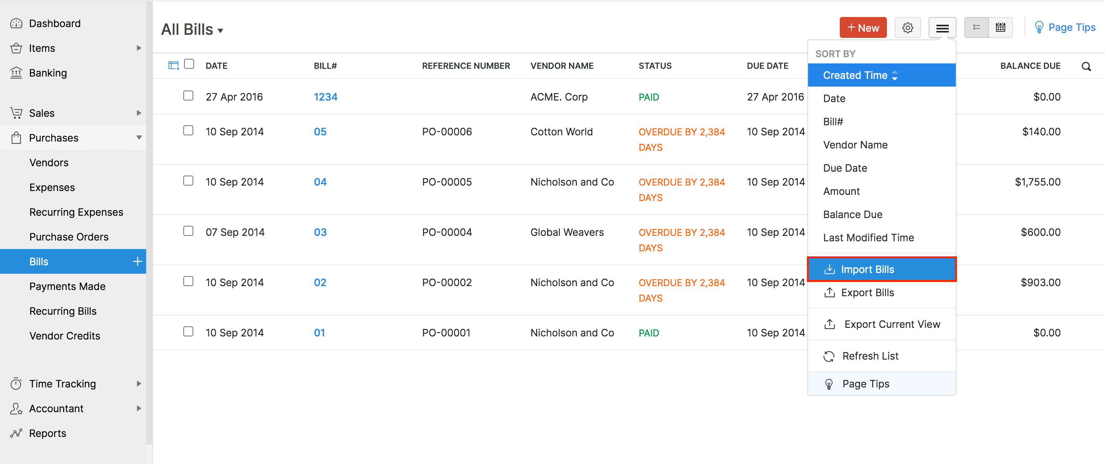
Task: Open the hamburger menu next to the gear
Action: click(942, 27)
